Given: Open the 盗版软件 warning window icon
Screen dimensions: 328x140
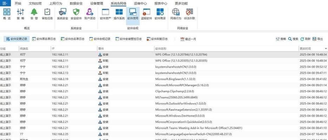Looking at the screenshot, I should [x=146, y=14].
